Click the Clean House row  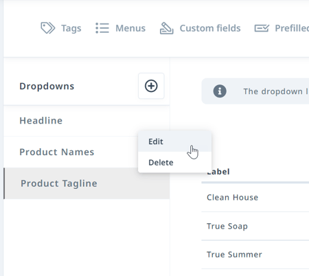pyautogui.click(x=255, y=198)
